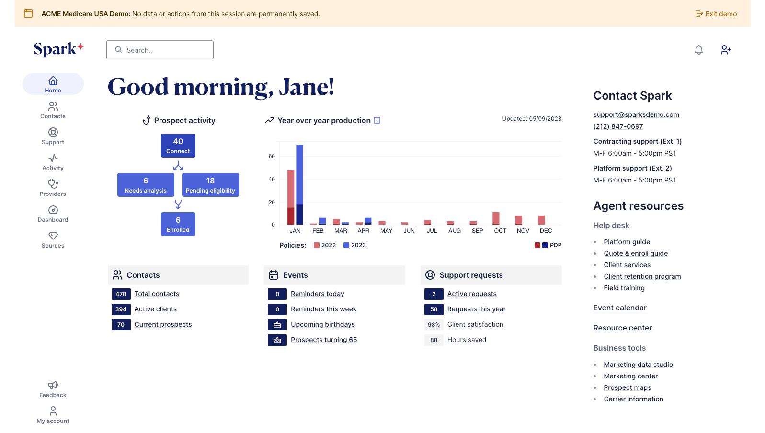Select the 40 Connect prospect box
Screen dimensions: 765x433
pos(178,146)
